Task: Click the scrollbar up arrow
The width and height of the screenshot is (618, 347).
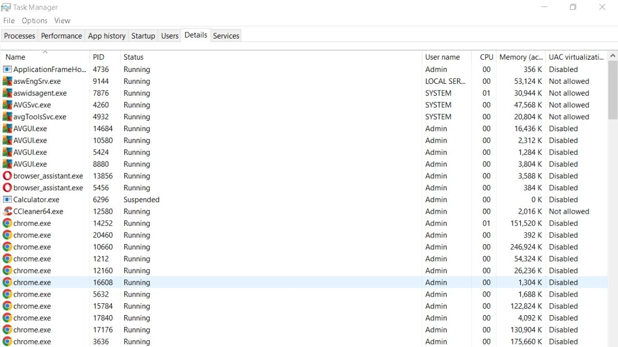Action: tap(613, 55)
